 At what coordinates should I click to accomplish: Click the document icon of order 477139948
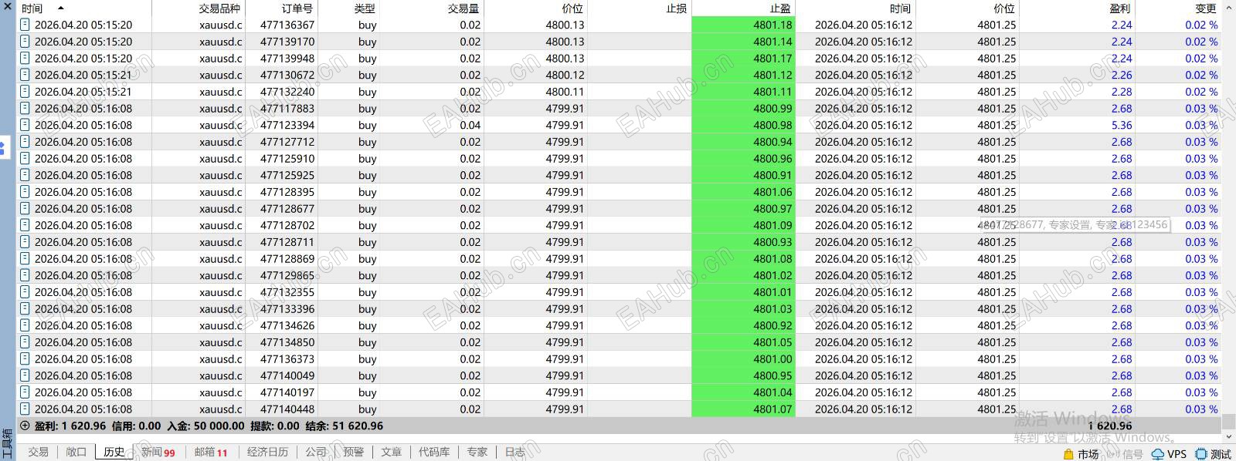point(25,58)
